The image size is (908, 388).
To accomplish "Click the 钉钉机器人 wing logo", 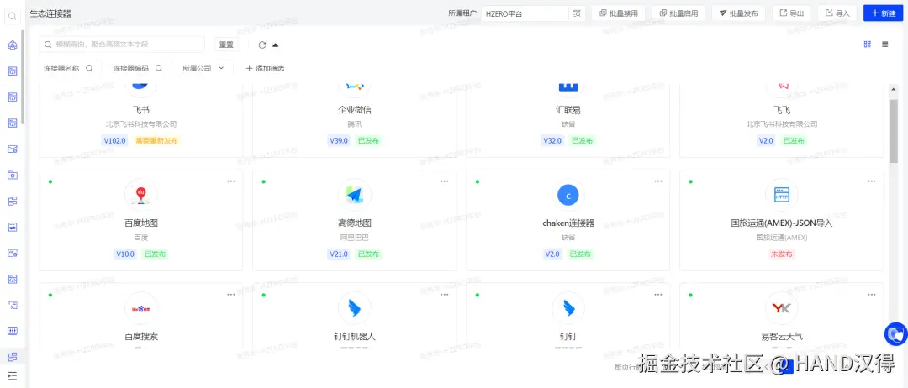I will (355, 308).
